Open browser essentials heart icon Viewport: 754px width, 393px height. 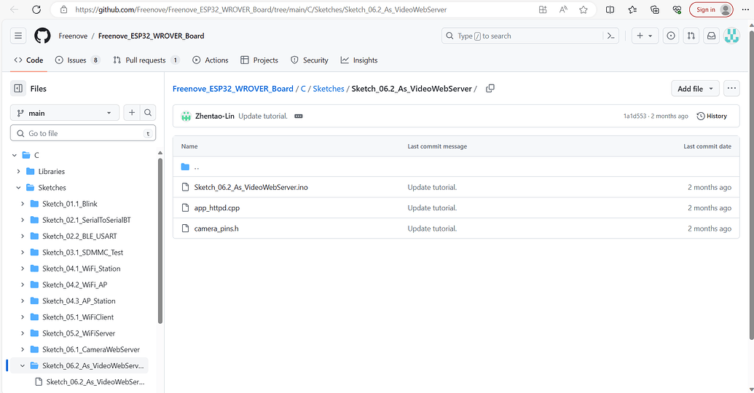tap(677, 9)
